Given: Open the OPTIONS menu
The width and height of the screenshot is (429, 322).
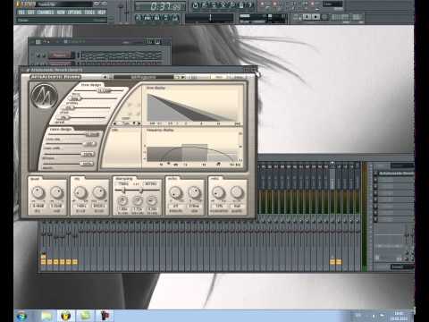Looking at the screenshot, I should point(74,13).
